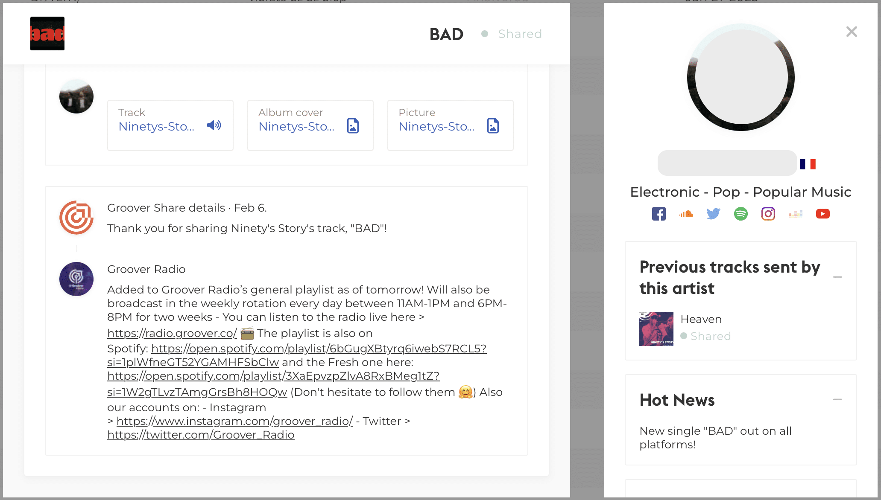Open the twitter.com/Groover_Radio link
This screenshot has width=881, height=500.
(x=201, y=435)
